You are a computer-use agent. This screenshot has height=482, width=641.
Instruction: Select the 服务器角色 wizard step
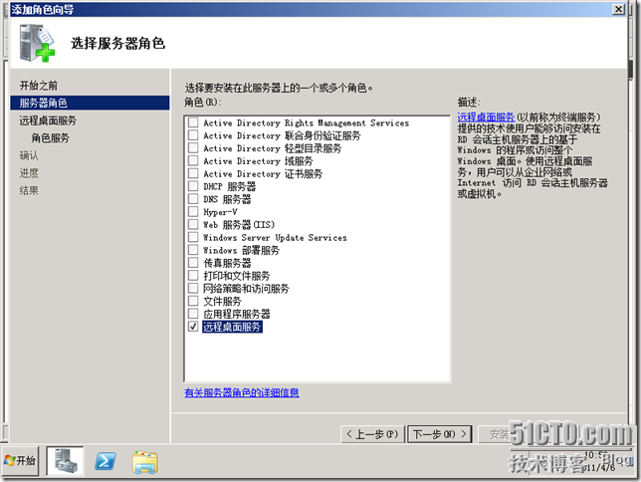pyautogui.click(x=90, y=103)
